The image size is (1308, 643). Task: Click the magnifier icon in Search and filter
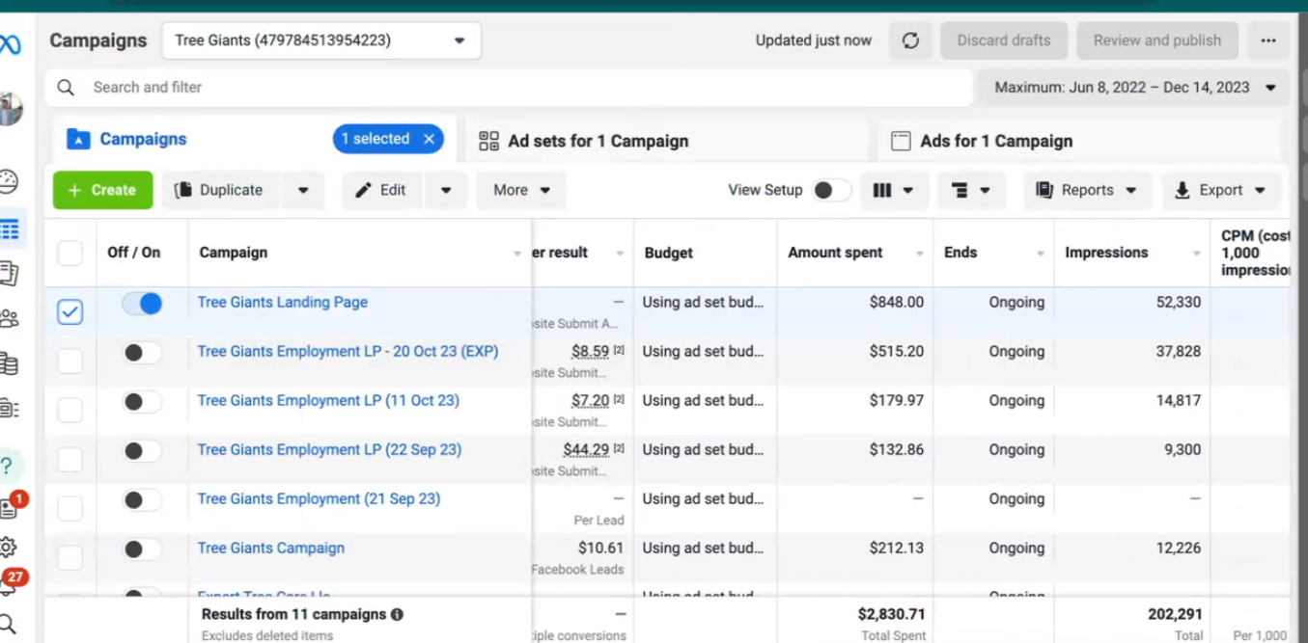(66, 88)
